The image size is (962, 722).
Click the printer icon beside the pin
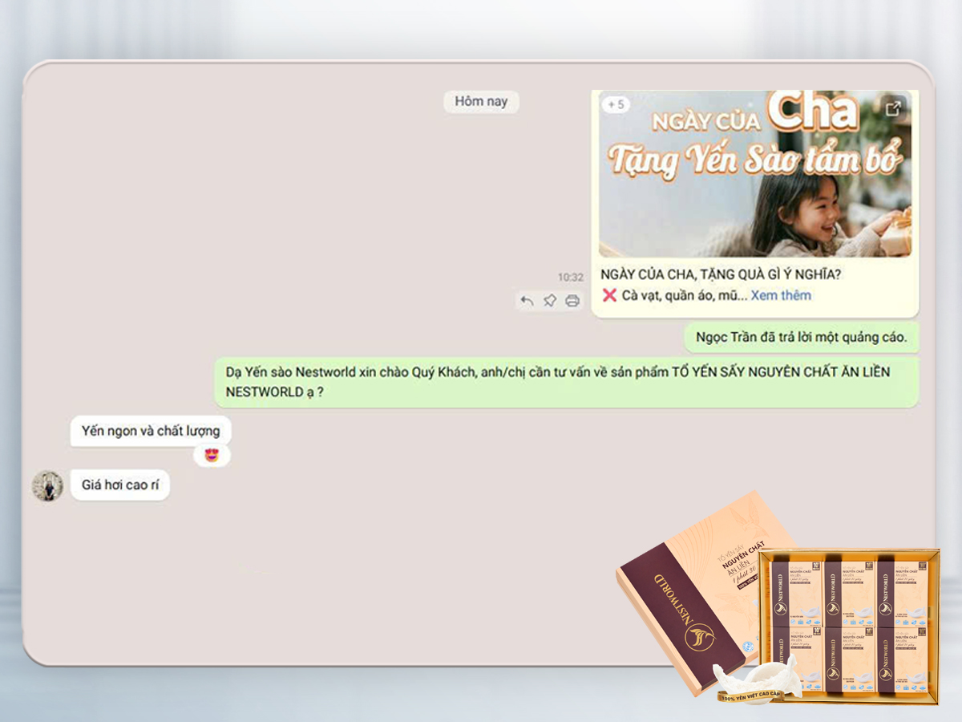(x=572, y=301)
